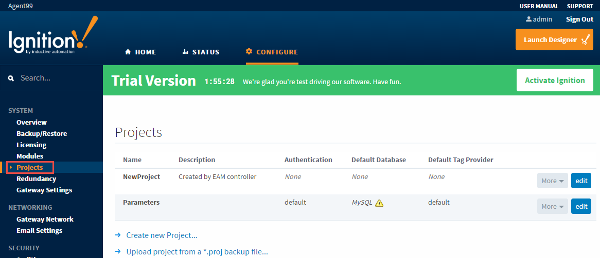Click the NewProject name cell
The height and width of the screenshot is (258, 600).
[x=142, y=177]
